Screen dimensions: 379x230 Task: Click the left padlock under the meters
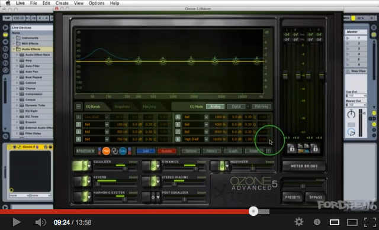tap(292, 148)
